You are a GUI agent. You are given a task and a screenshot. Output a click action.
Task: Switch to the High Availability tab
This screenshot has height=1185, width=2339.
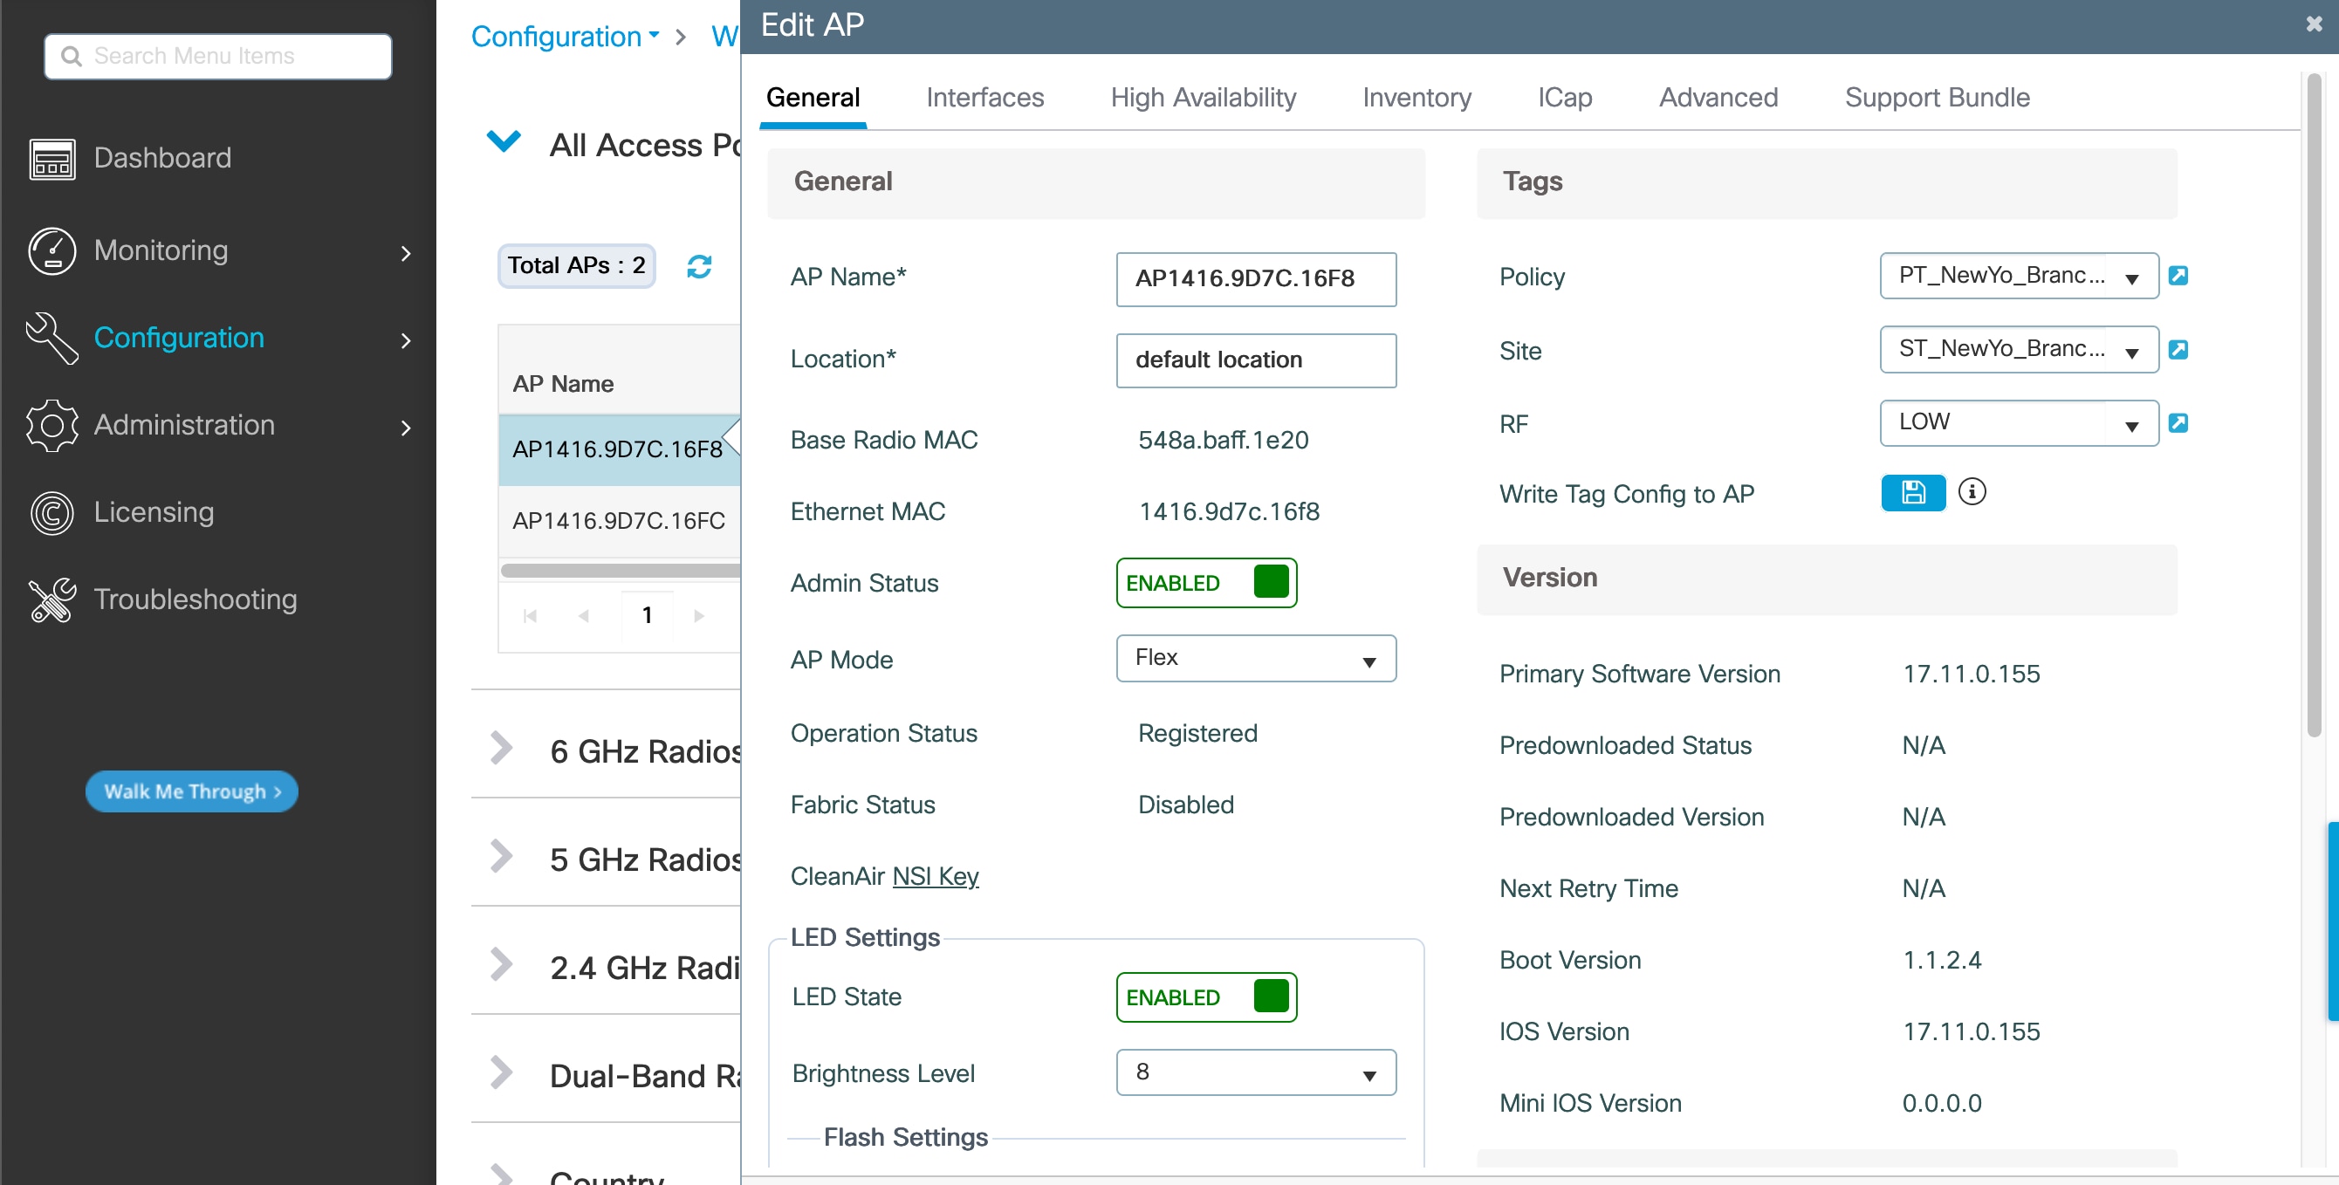(1202, 97)
